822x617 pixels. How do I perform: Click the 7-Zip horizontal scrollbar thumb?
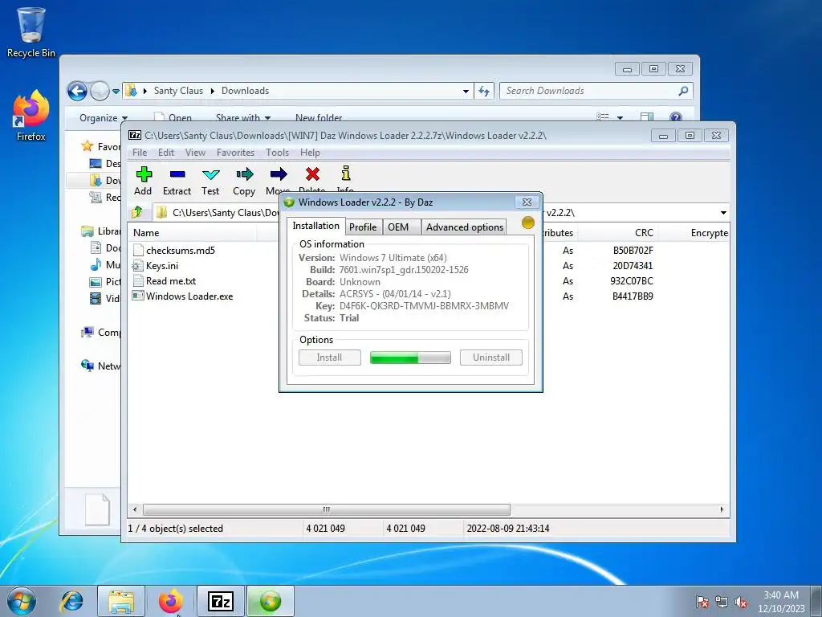coord(326,509)
